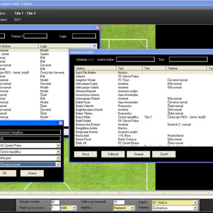Click the Storno button
Screen dimensions: 213x213
[x=32, y=173]
